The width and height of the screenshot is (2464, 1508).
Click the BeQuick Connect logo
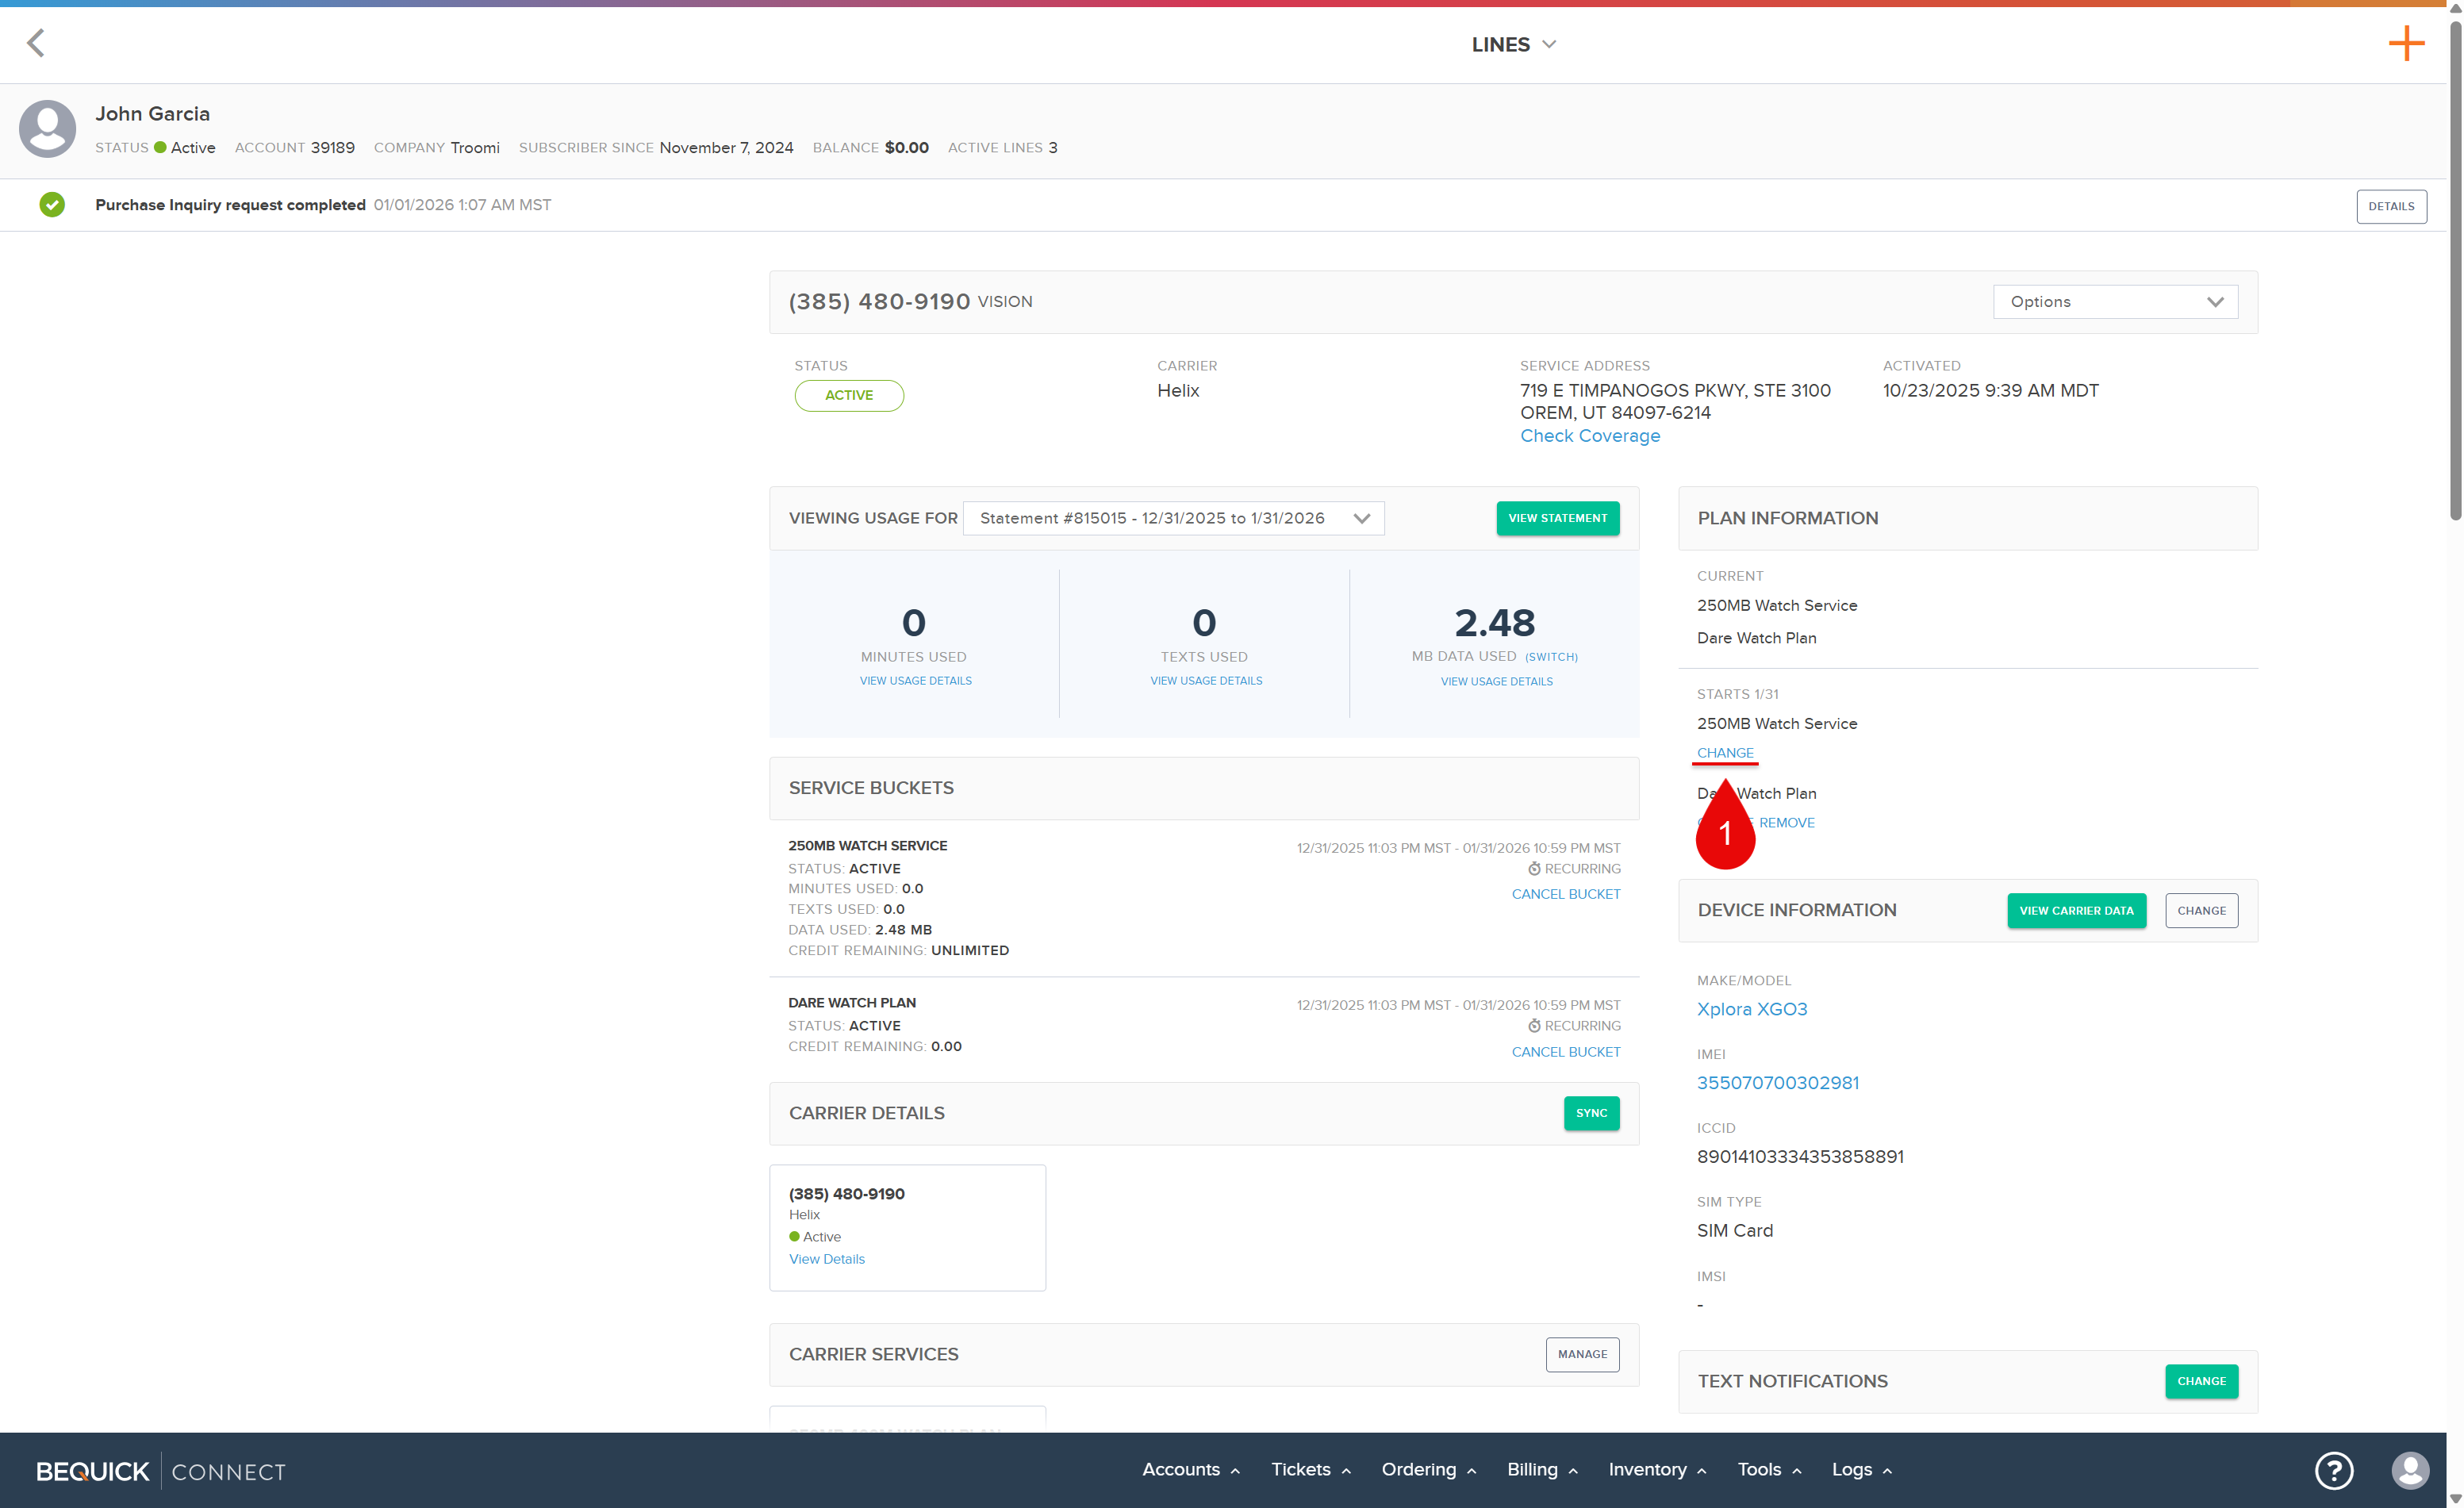(160, 1471)
